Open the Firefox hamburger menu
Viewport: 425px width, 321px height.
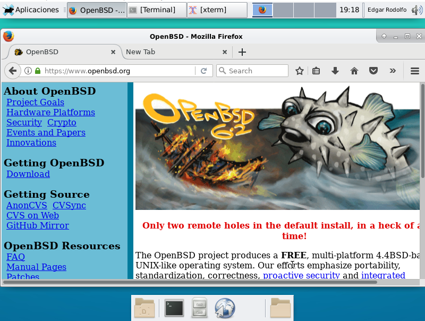pyautogui.click(x=414, y=70)
